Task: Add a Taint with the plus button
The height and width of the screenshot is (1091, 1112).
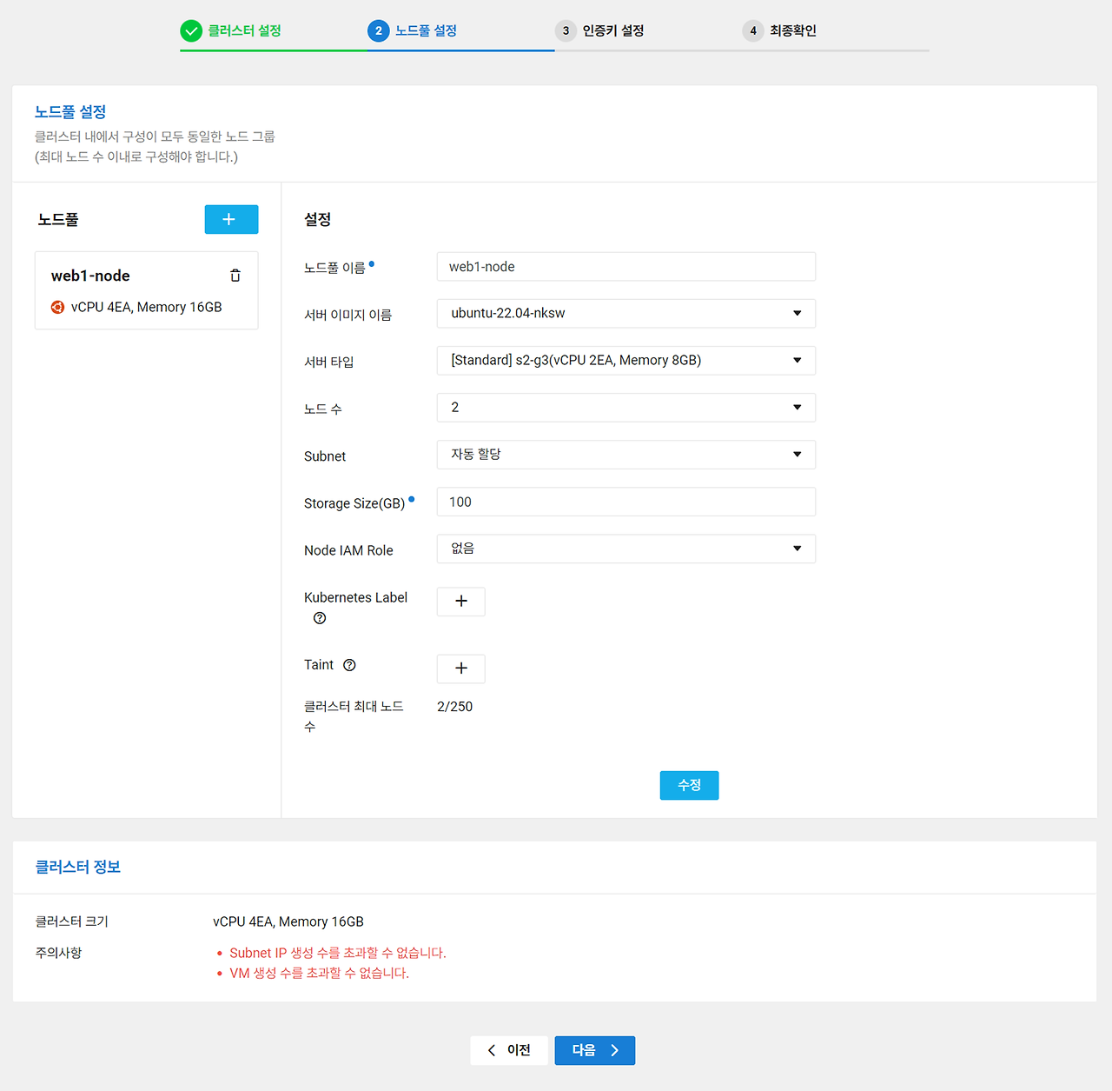Action: point(460,669)
